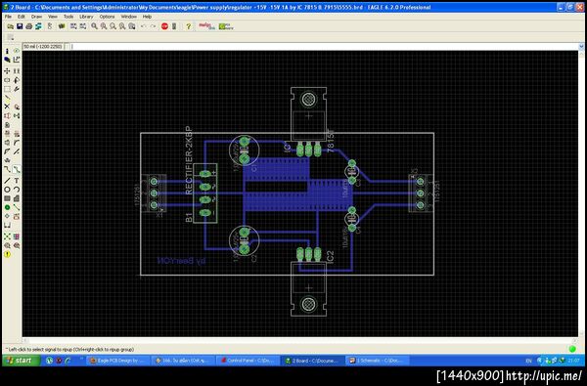Click the Zoom out magnifier icon
Viewport: 587px width, 386px height.
pyautogui.click(x=113, y=26)
